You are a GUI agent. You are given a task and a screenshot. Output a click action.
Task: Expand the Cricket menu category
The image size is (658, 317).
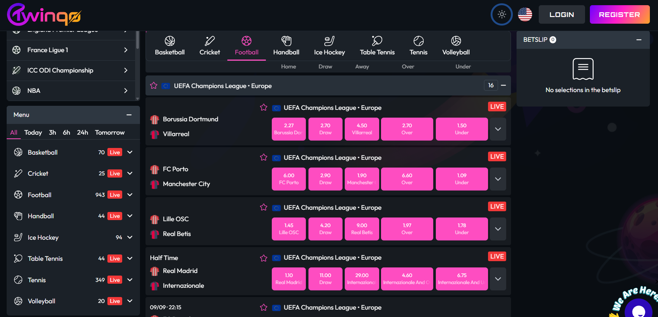(130, 173)
